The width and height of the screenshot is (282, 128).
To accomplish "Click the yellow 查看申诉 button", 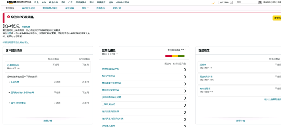I will pyautogui.click(x=277, y=18).
